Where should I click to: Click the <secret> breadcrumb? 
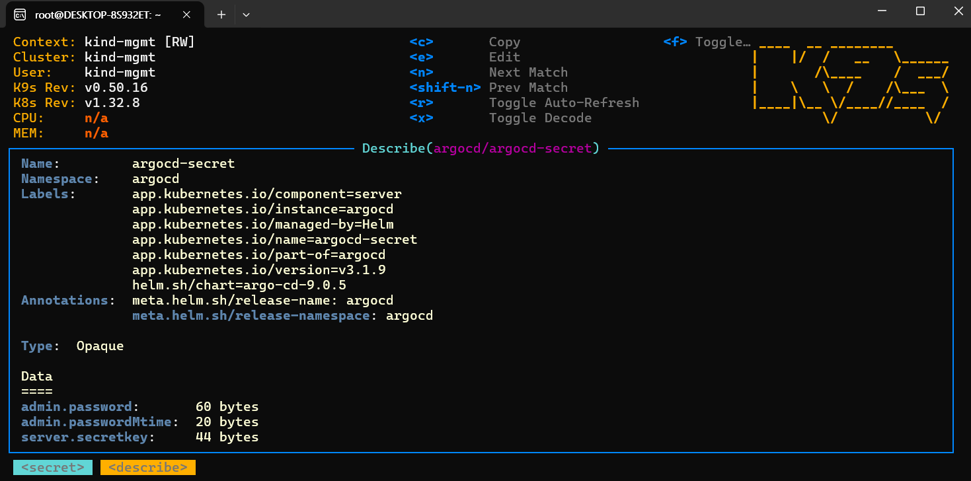point(53,468)
